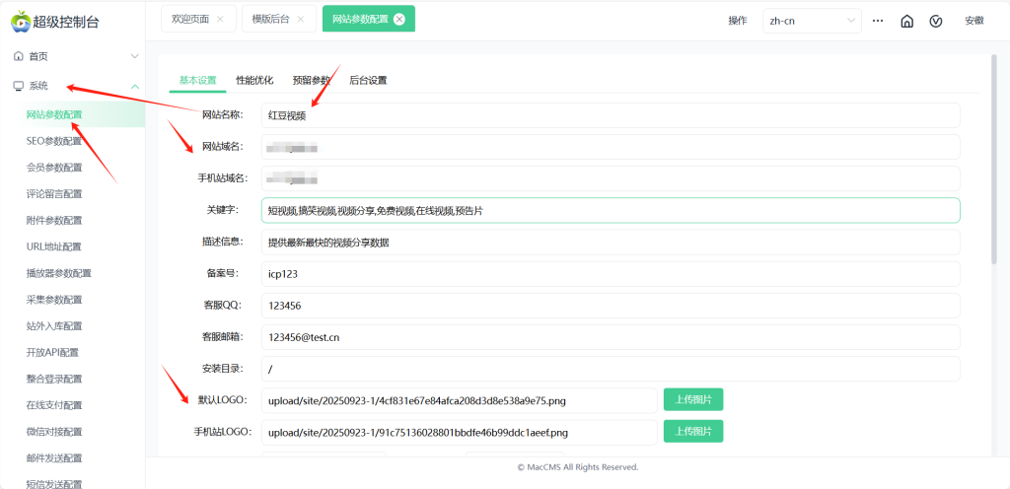Open 邮件发送配置 in the sidebar
The height and width of the screenshot is (489, 1010).
click(x=54, y=457)
